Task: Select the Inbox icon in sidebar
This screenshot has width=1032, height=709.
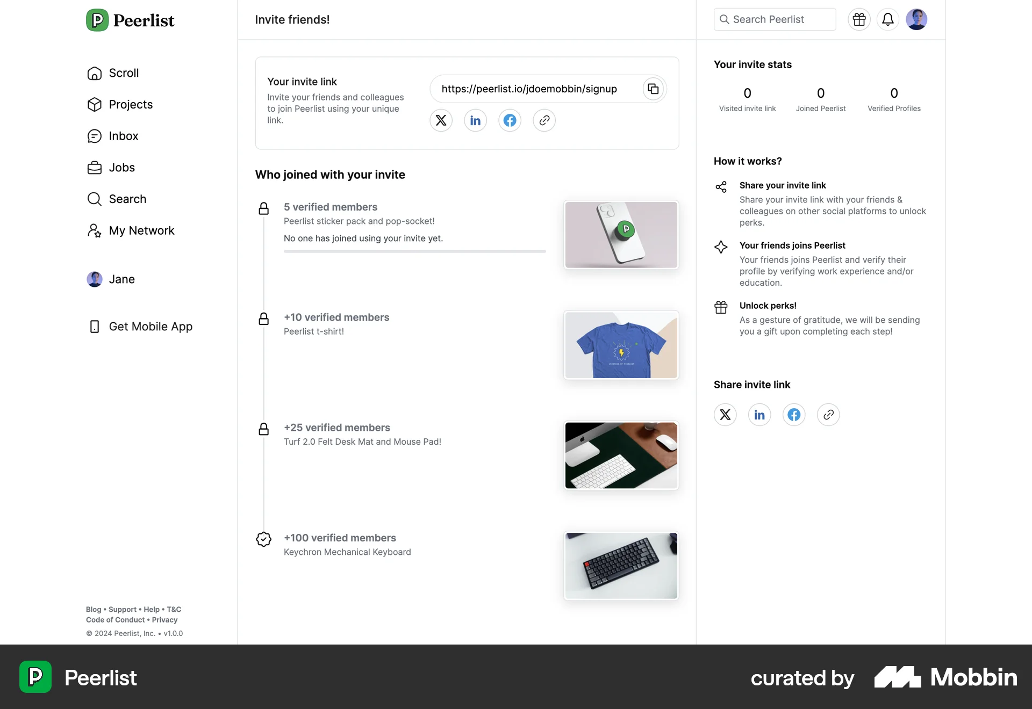Action: 95,136
